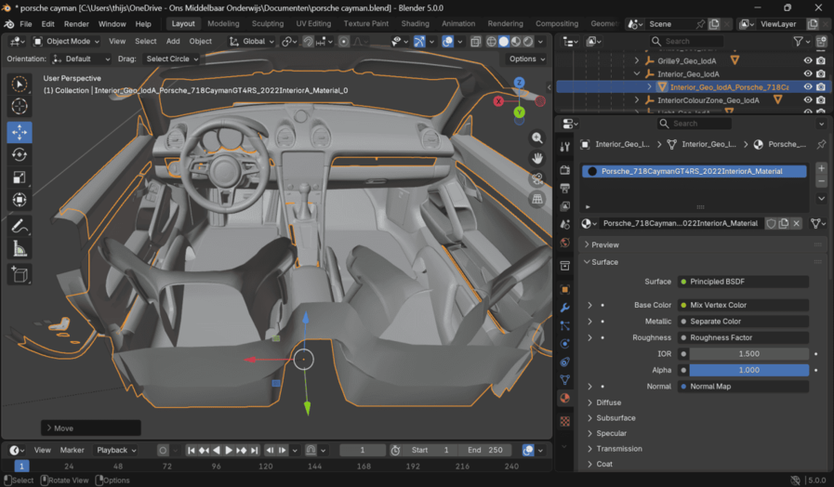This screenshot has width=834, height=487.
Task: Collapse the Surface panel
Action: click(x=604, y=262)
